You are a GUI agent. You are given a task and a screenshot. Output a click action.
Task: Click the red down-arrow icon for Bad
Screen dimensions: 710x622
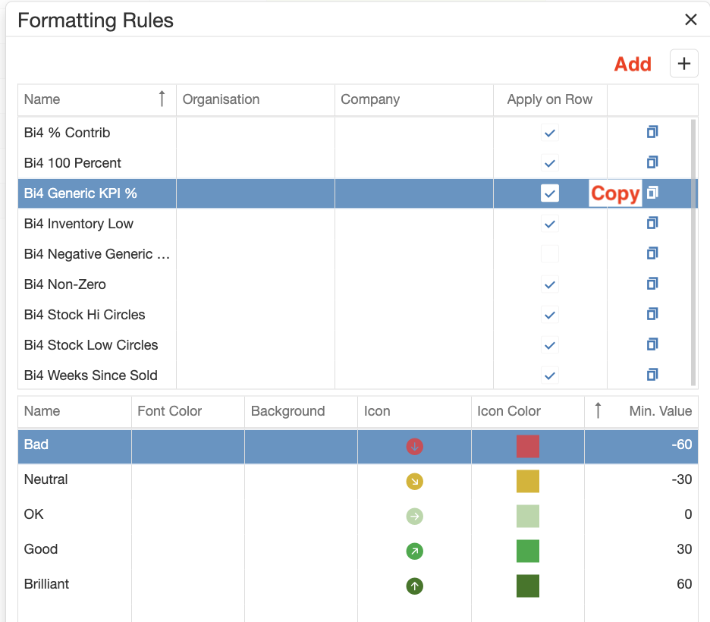(414, 446)
